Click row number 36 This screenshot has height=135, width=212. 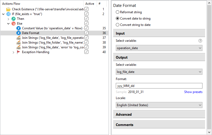click(104, 33)
